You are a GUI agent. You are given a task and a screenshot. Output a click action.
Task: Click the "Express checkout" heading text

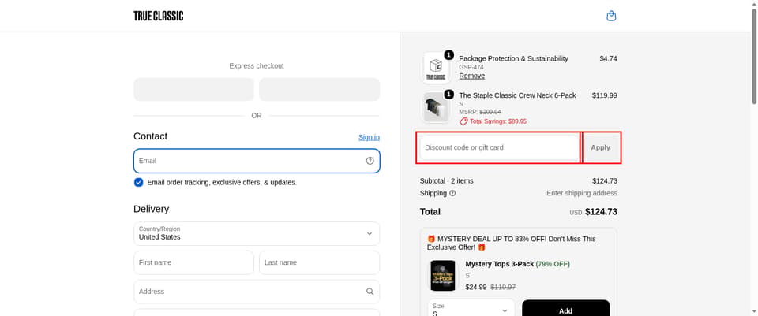pos(257,65)
